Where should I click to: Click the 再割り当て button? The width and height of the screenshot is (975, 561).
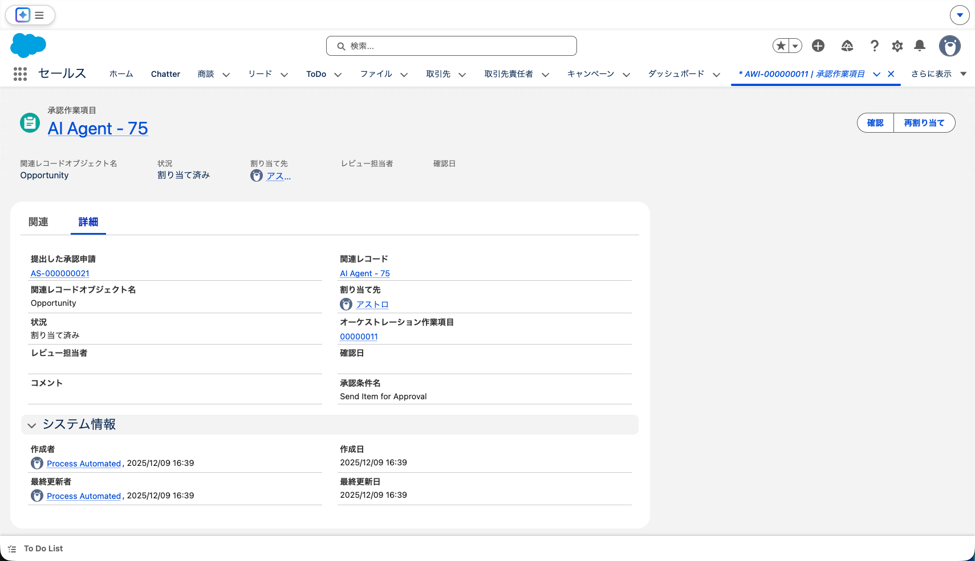[x=924, y=123]
